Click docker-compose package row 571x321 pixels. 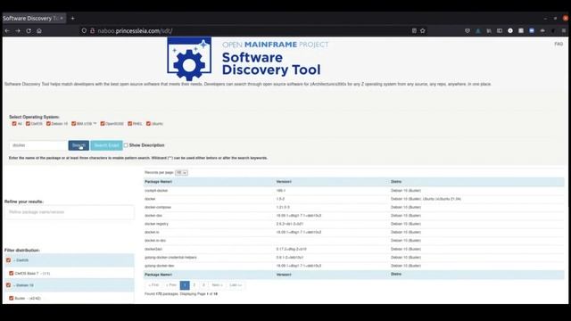(x=353, y=207)
